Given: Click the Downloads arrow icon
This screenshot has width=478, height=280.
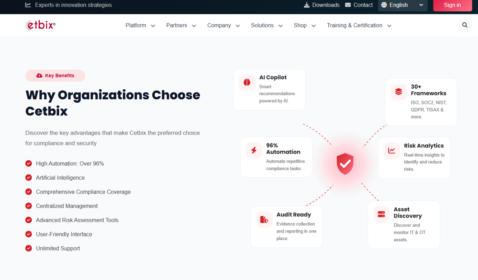Looking at the screenshot, I should click(307, 5).
